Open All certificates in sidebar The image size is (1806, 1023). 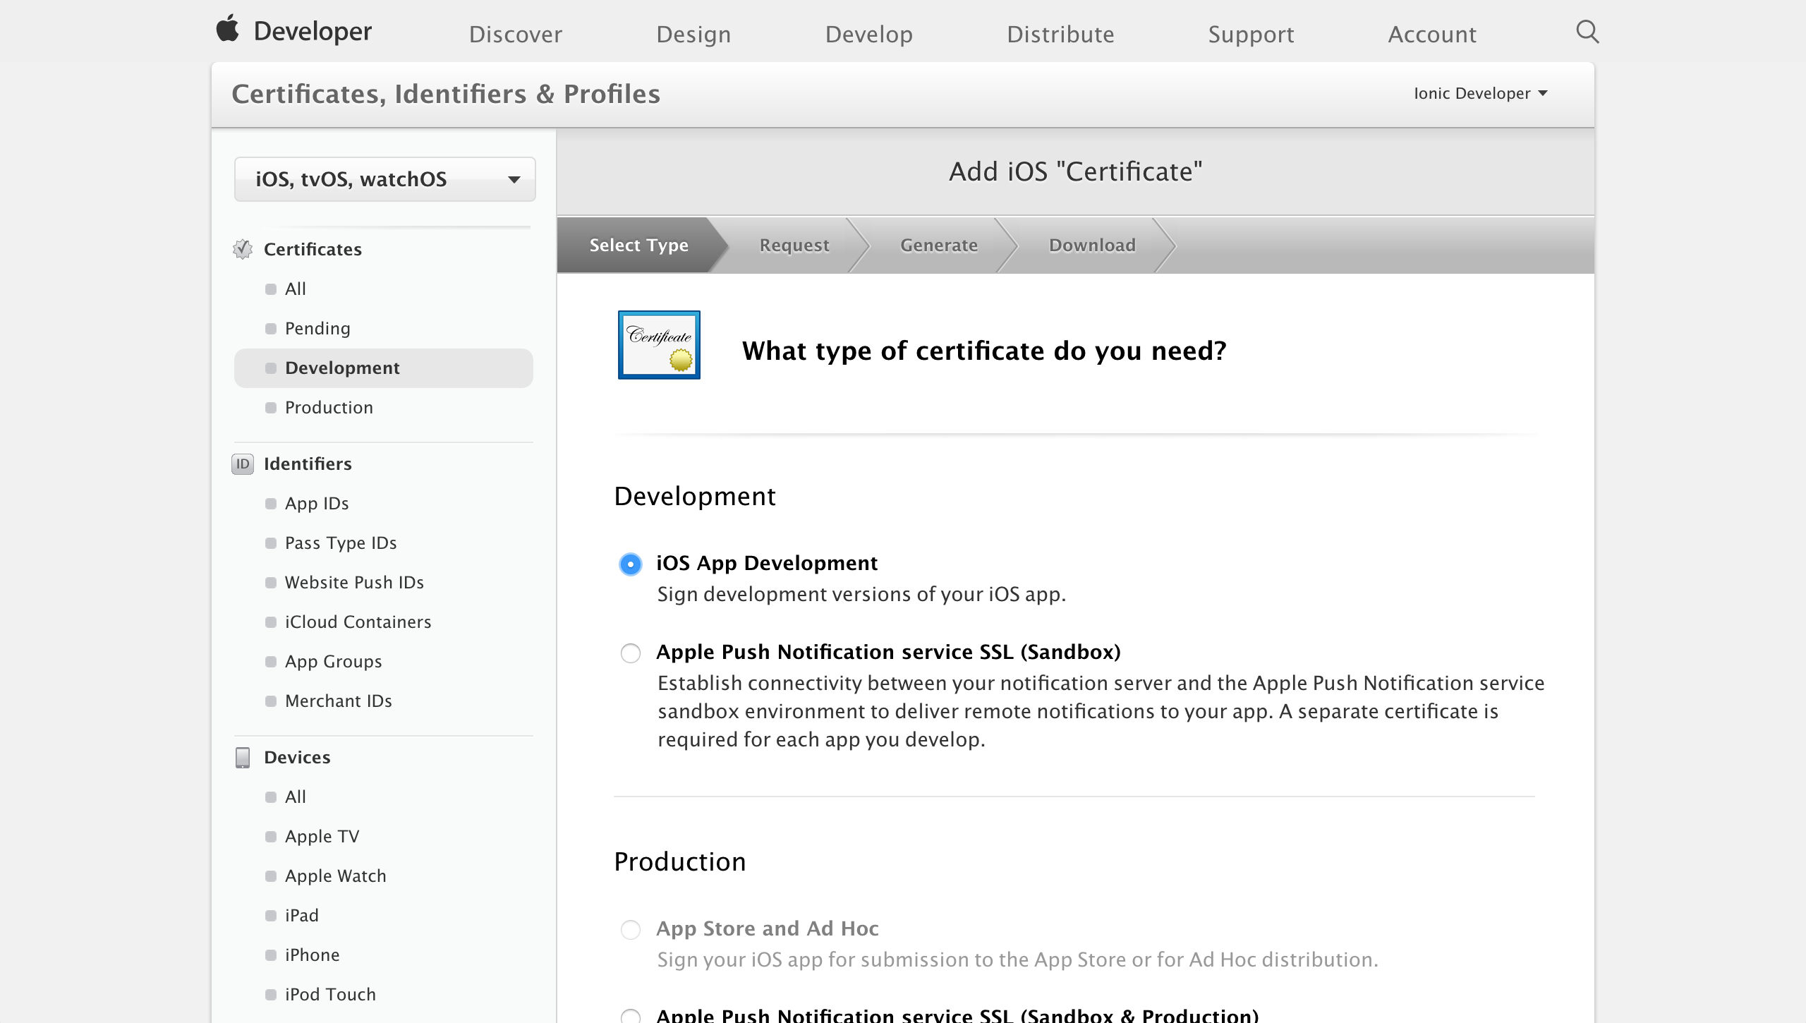295,289
